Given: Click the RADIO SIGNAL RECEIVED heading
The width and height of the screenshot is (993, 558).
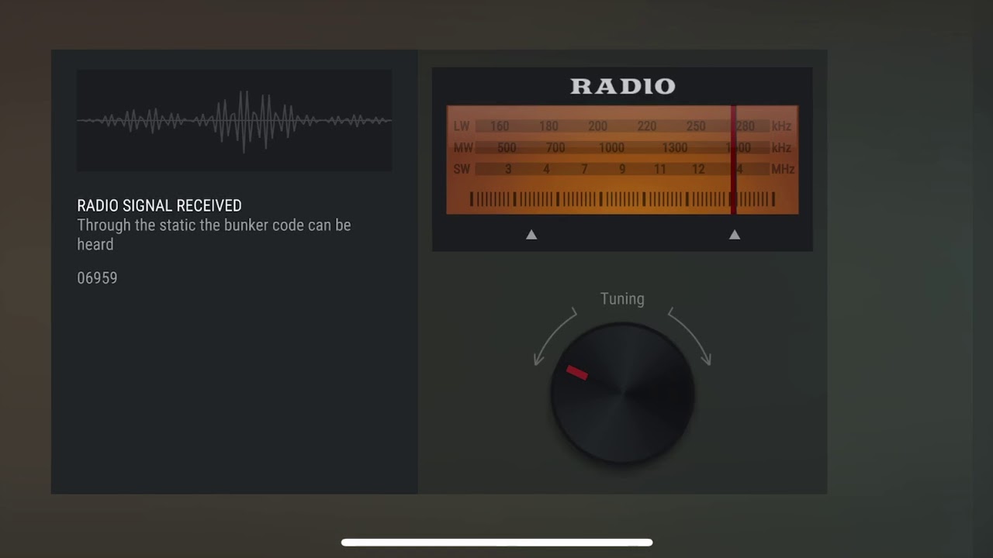Looking at the screenshot, I should pos(159,205).
